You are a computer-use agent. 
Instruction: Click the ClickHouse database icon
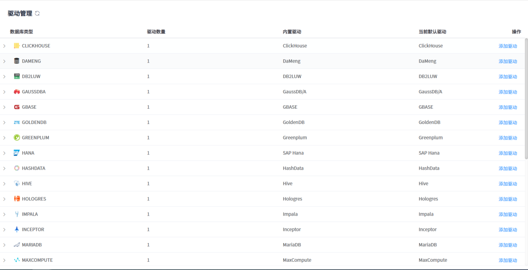click(17, 46)
